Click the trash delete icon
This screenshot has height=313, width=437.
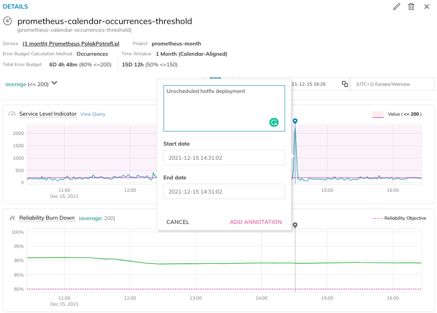411,7
